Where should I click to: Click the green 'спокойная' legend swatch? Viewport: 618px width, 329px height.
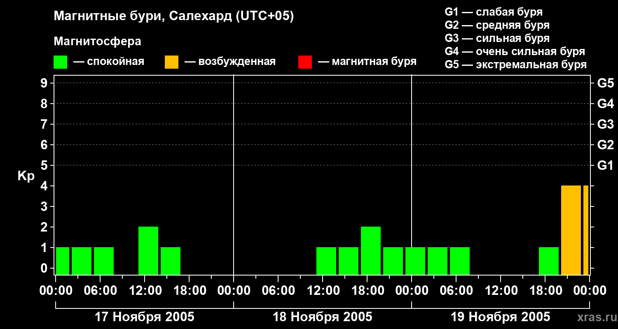[x=60, y=62]
